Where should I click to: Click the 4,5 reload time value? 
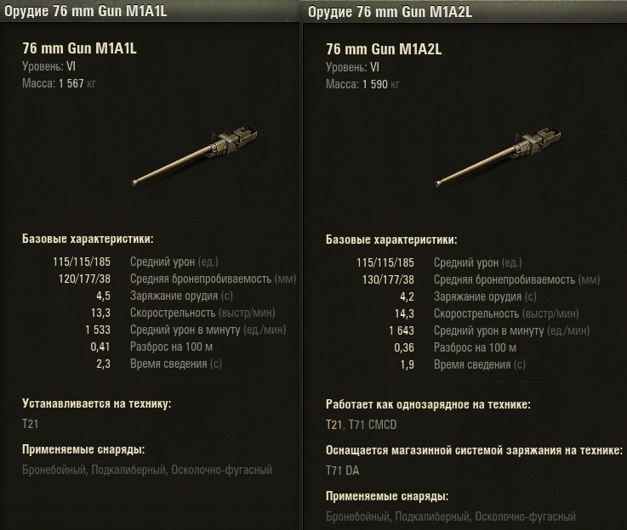coord(103,296)
